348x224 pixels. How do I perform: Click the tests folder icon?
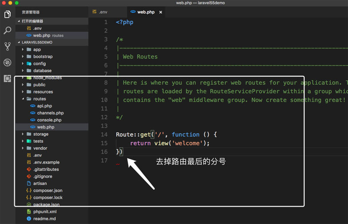29,141
